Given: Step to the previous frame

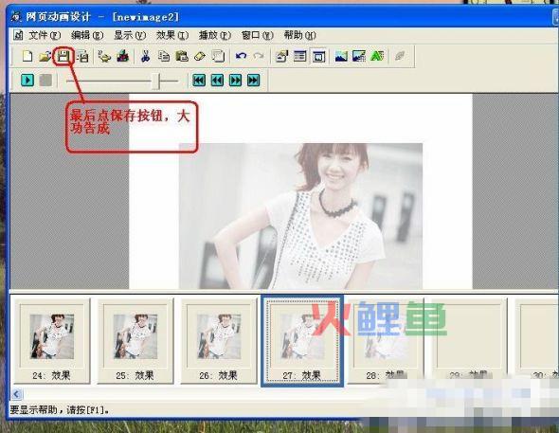Looking at the screenshot, I should coord(217,81).
